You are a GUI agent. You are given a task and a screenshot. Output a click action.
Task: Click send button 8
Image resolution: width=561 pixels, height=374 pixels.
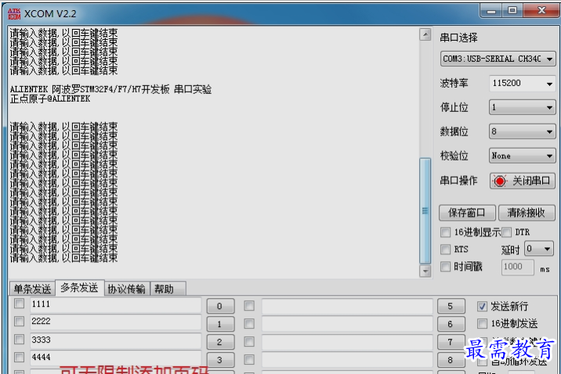point(451,360)
